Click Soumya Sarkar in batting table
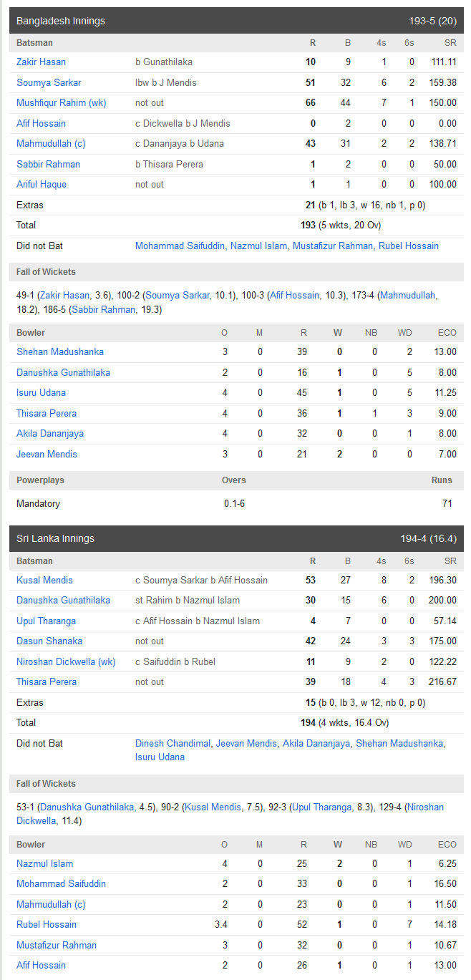The image size is (471, 980). tap(49, 82)
